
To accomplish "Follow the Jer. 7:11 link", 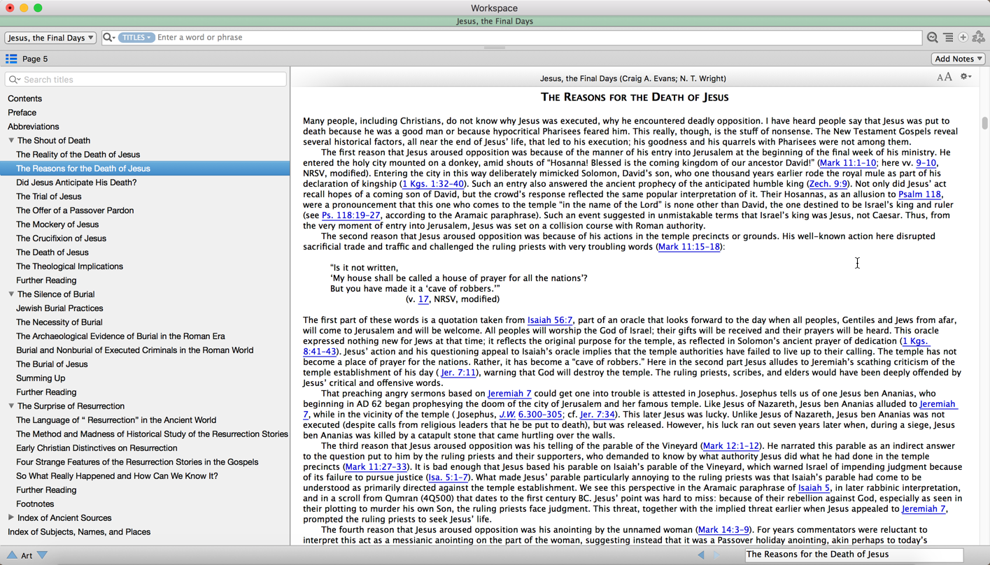I will click(458, 373).
